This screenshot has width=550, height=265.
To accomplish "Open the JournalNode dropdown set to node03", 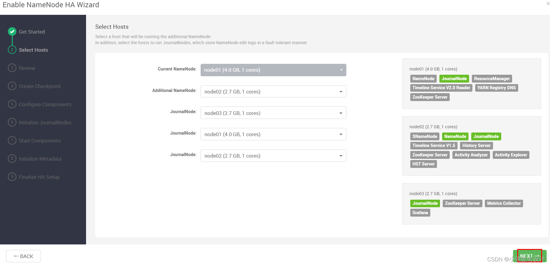I will 273,113.
